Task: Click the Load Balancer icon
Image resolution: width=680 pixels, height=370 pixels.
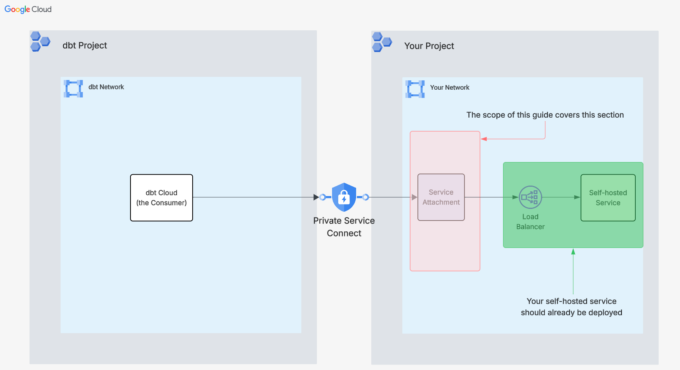Action: coord(530,197)
